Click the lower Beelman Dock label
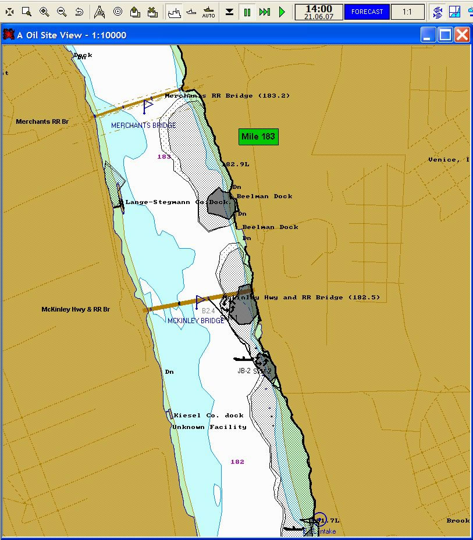This screenshot has width=473, height=540. coord(271,227)
